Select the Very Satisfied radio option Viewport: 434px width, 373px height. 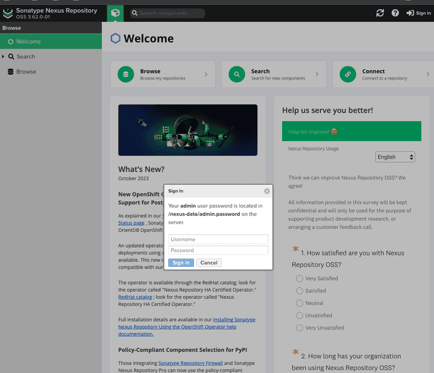[300, 278]
